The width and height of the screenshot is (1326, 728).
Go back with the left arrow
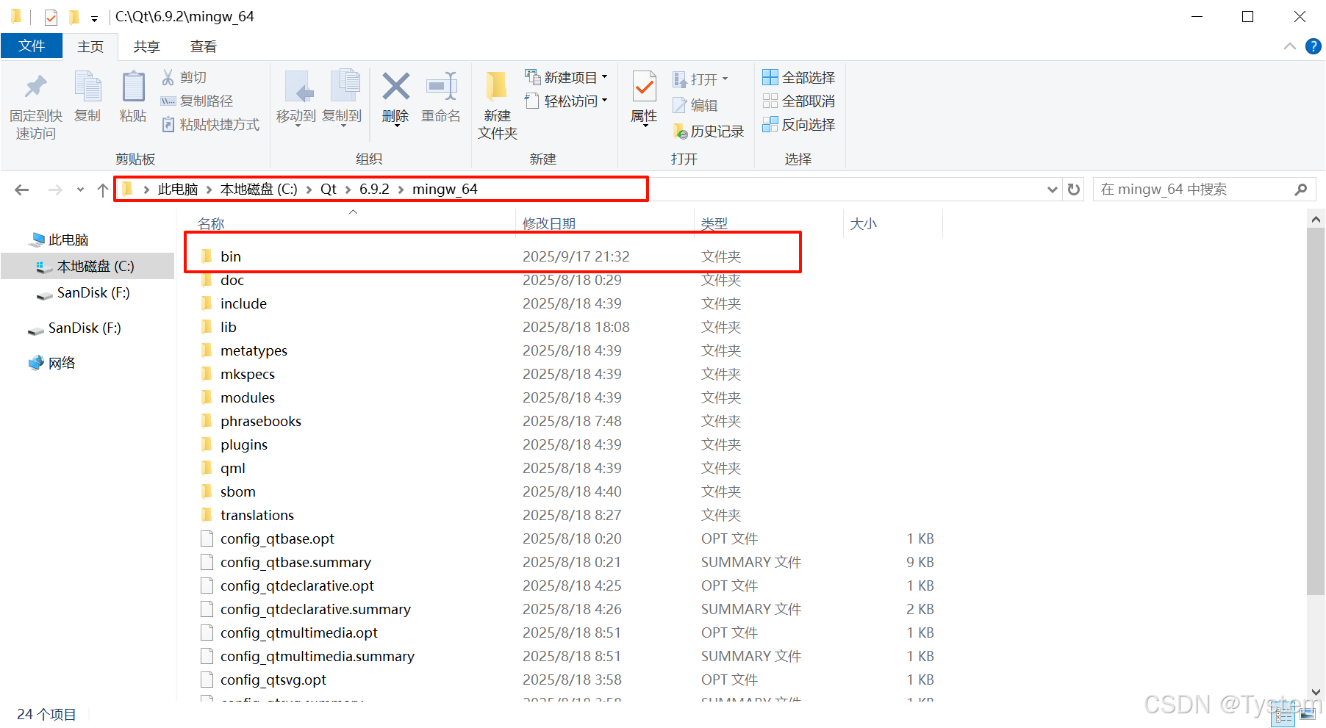22,190
